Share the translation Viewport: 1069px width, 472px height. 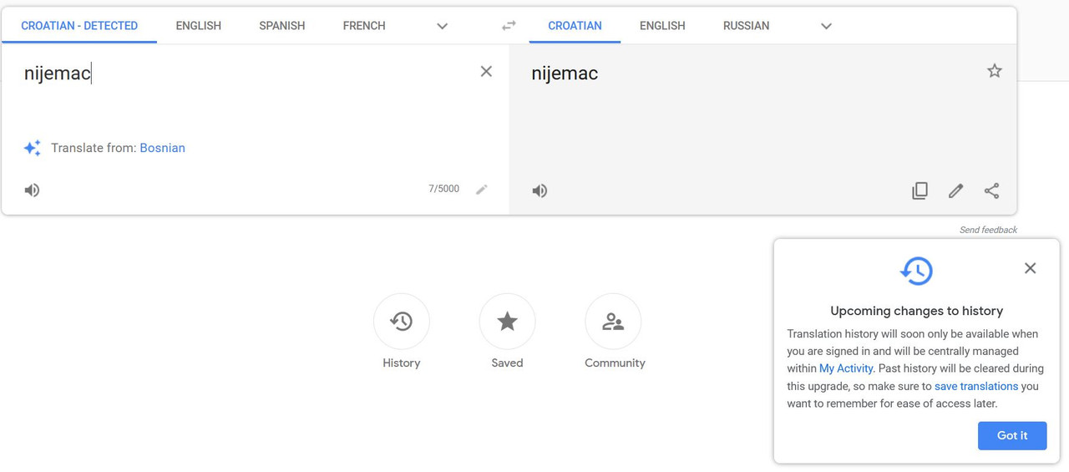coord(991,191)
